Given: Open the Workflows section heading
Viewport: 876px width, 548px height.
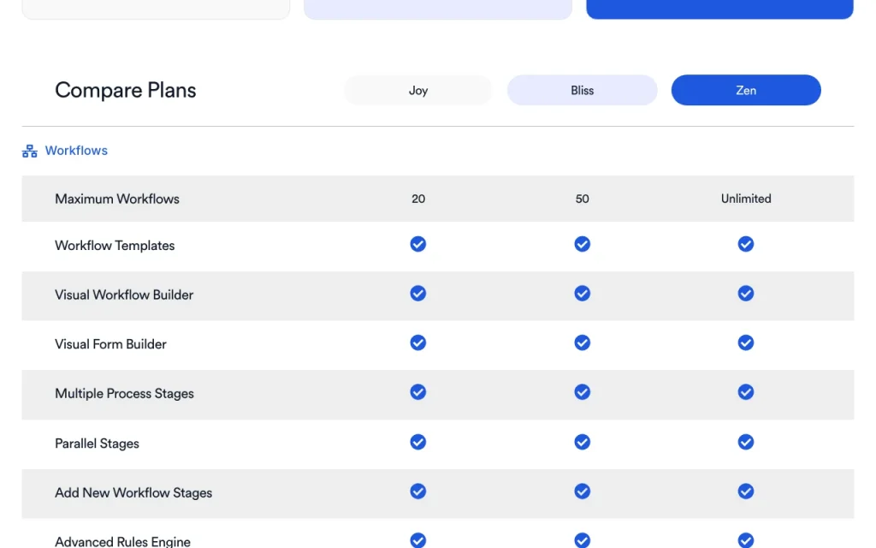Looking at the screenshot, I should [x=76, y=151].
